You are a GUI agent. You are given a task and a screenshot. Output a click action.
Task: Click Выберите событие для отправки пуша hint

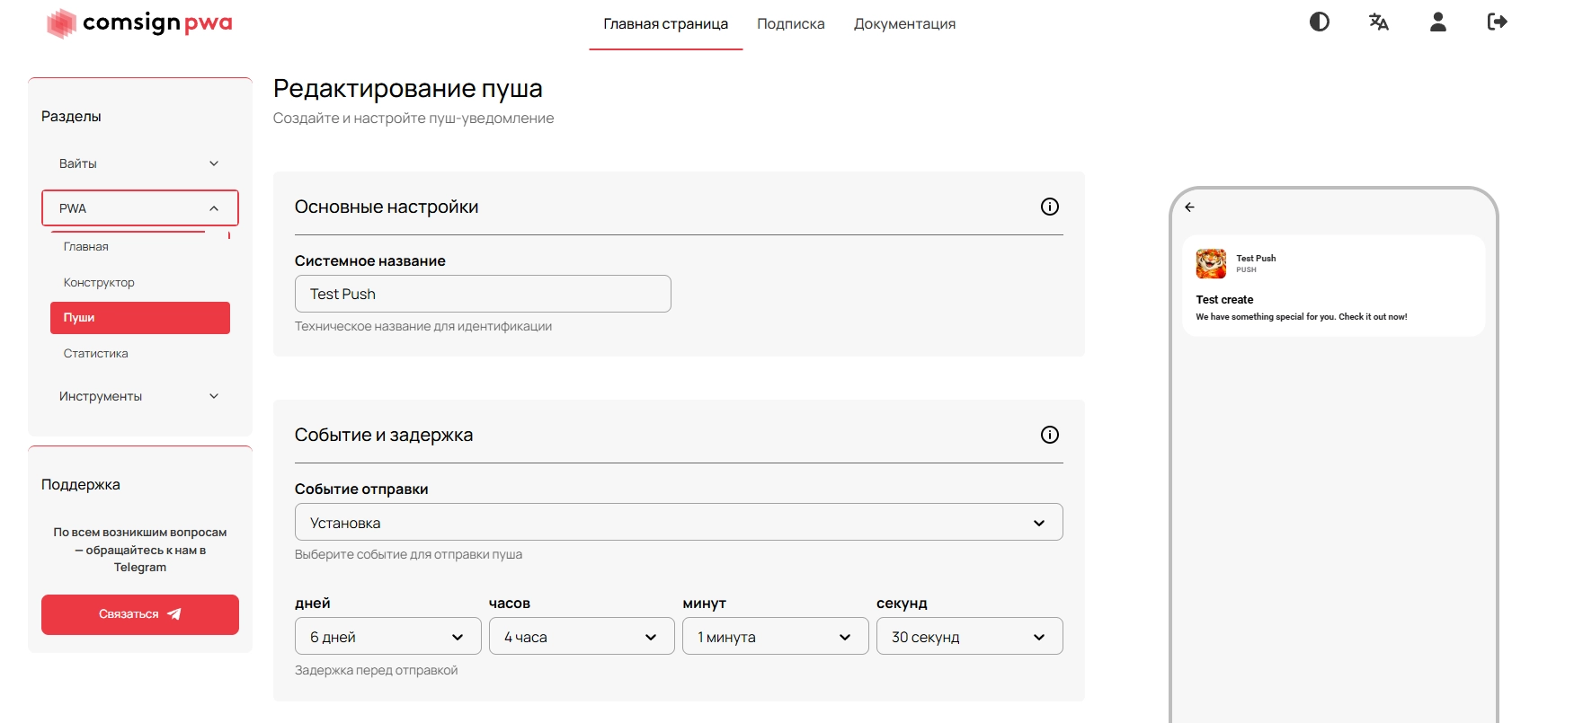408,554
